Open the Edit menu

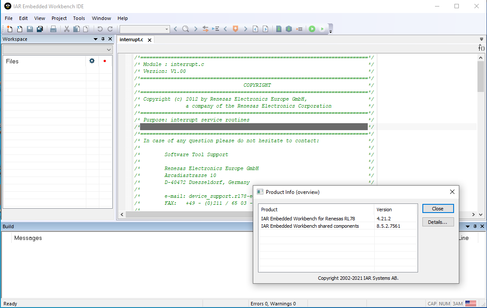pos(23,18)
